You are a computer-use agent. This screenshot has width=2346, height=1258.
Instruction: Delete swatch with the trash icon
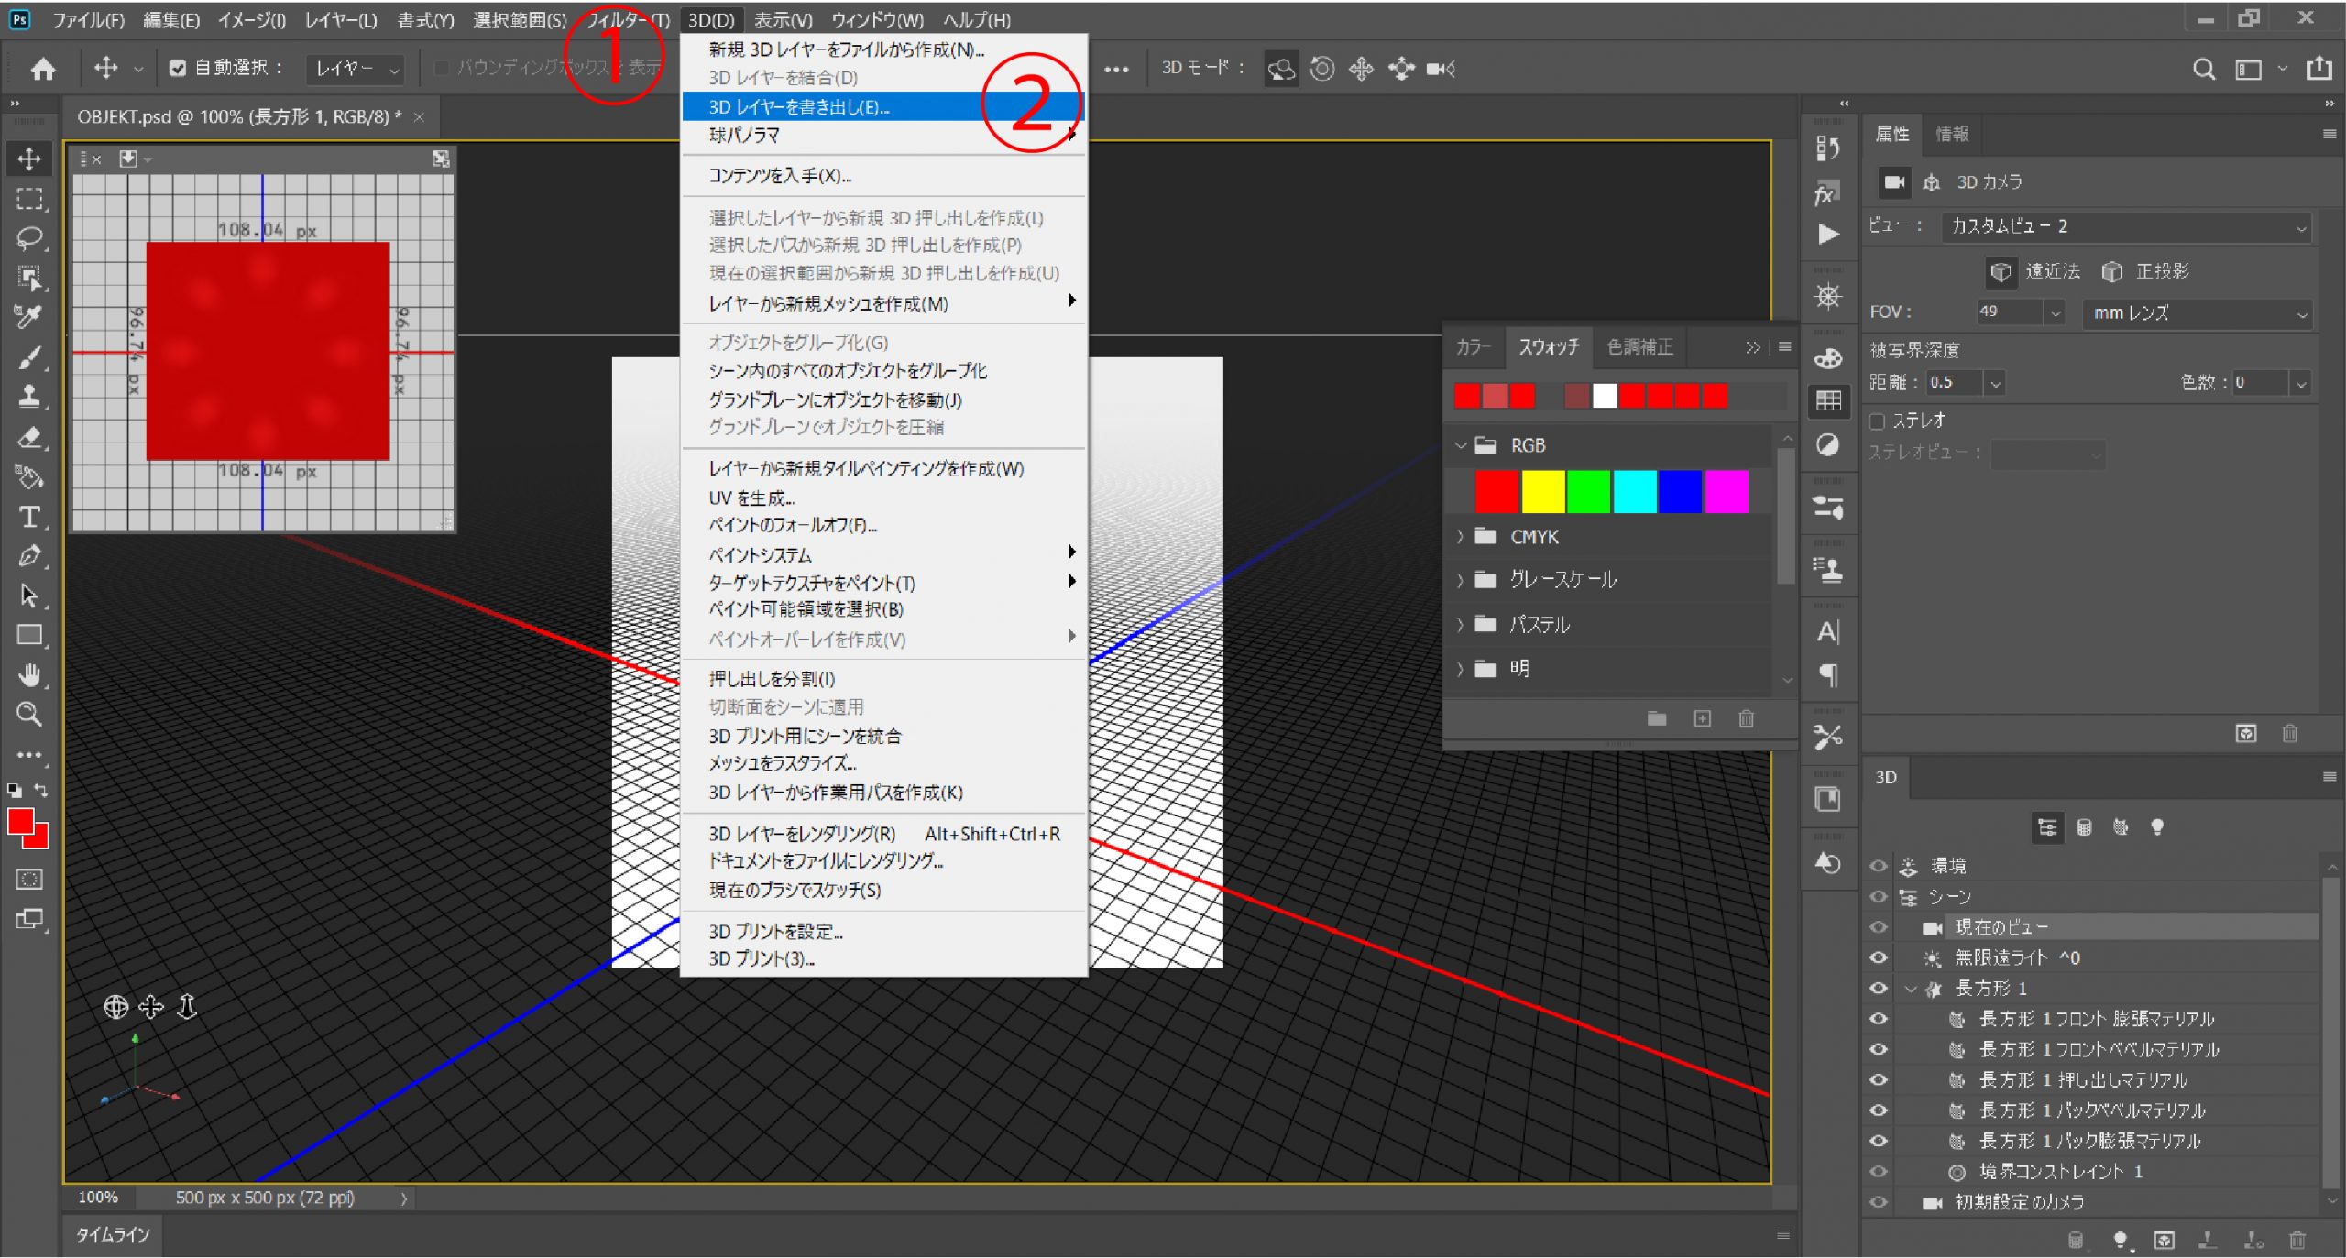coord(1747,719)
